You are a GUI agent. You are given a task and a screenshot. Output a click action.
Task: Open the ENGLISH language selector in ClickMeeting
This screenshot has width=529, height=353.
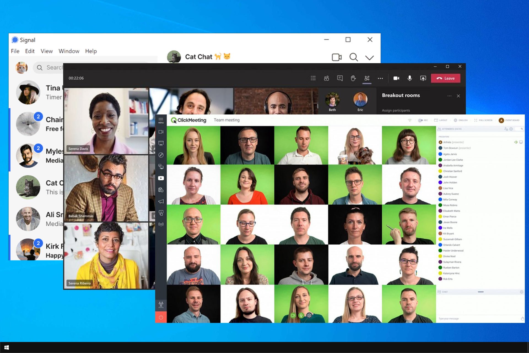[461, 120]
